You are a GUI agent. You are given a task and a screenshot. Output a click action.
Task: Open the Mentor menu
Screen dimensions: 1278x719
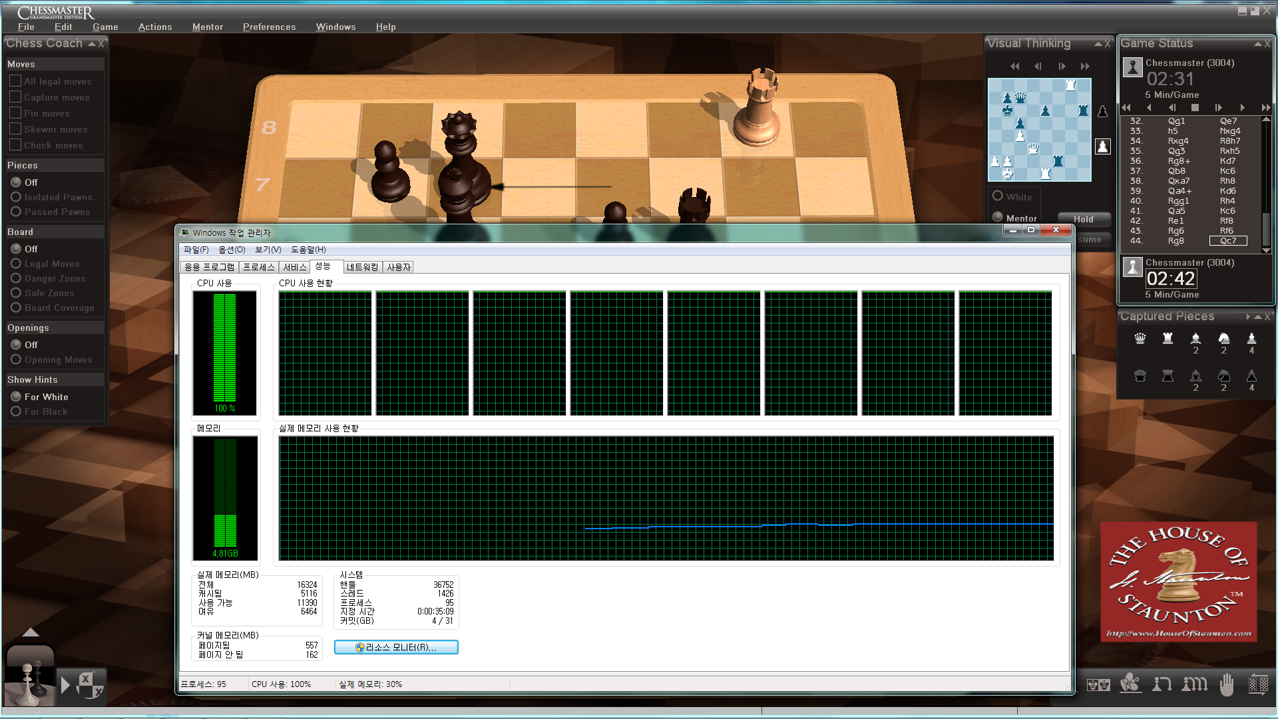[207, 27]
